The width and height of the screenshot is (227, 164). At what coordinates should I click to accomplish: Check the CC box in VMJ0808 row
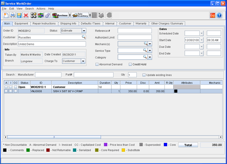tap(16, 91)
